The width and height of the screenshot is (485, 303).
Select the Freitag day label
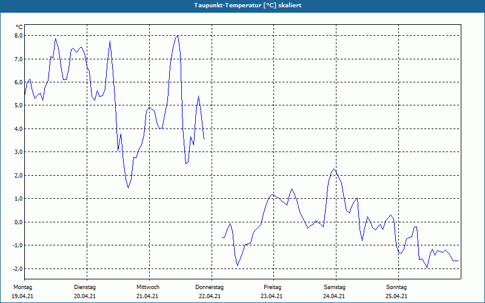[272, 287]
